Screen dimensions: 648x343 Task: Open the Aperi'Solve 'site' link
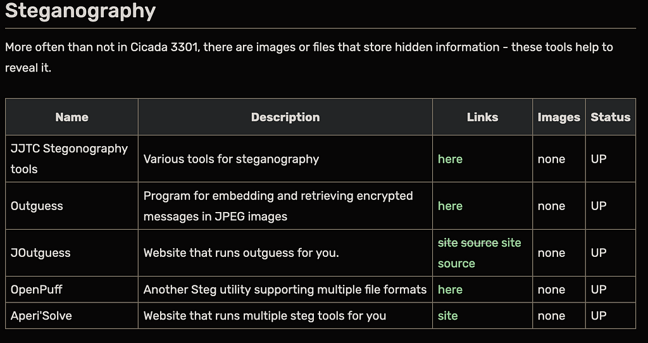[447, 316]
